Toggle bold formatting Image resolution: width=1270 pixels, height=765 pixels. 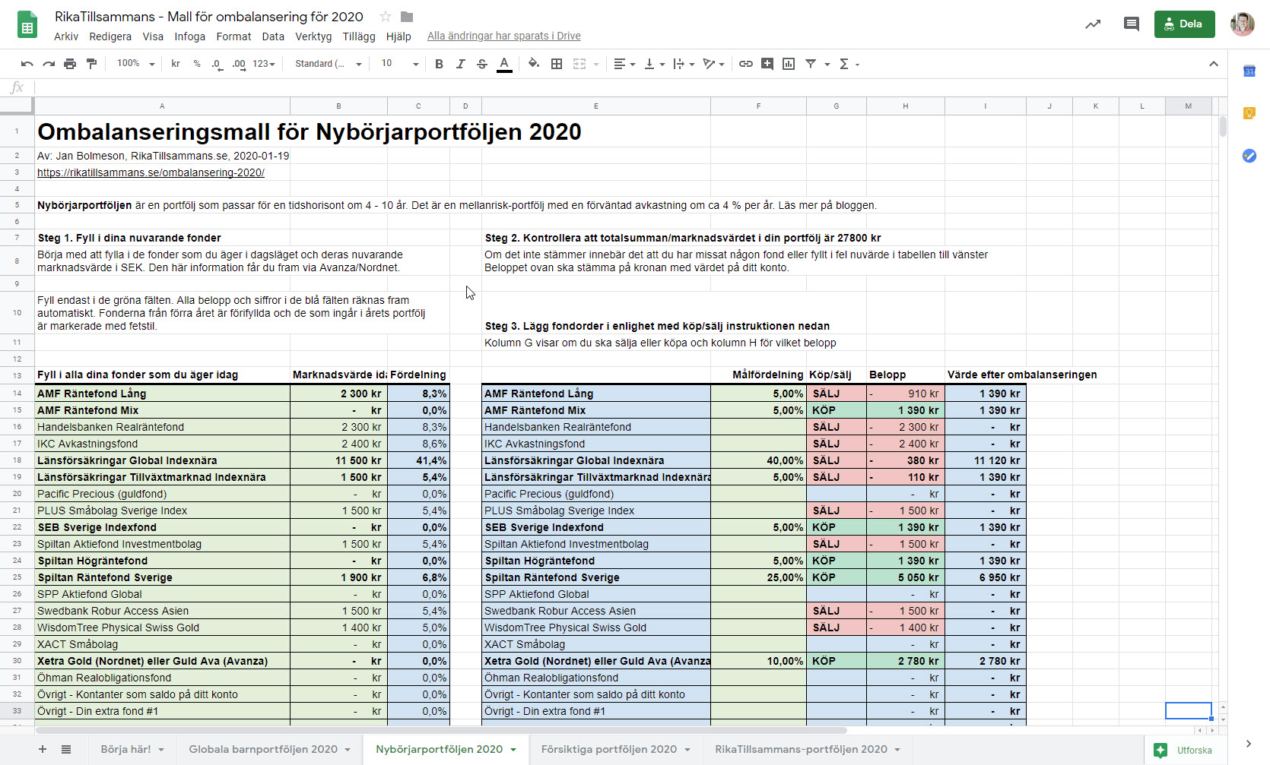pos(439,64)
